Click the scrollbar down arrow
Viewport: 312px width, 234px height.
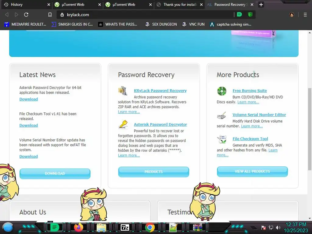[x=310, y=218]
